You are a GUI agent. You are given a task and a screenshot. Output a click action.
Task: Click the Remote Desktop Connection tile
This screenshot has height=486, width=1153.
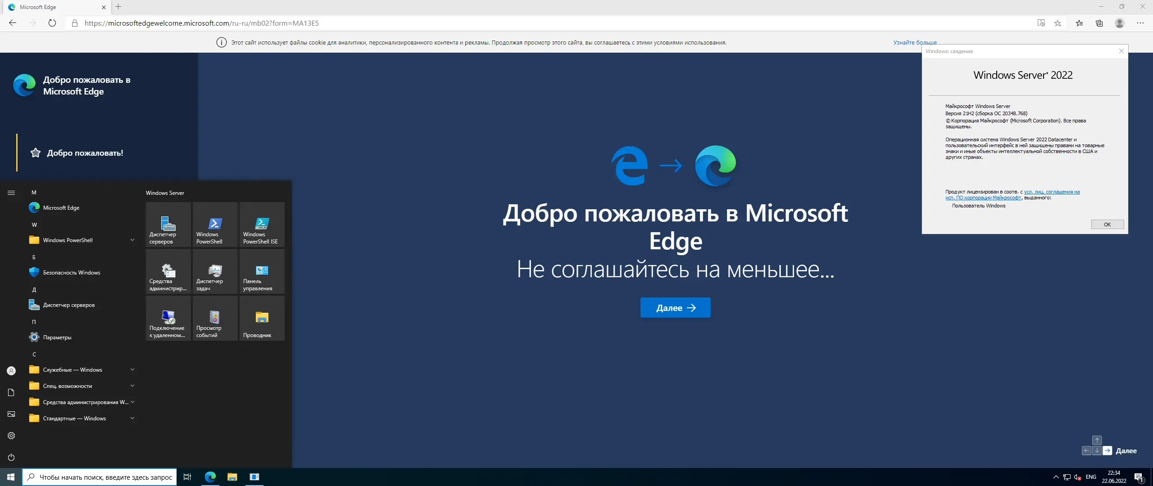point(168,318)
